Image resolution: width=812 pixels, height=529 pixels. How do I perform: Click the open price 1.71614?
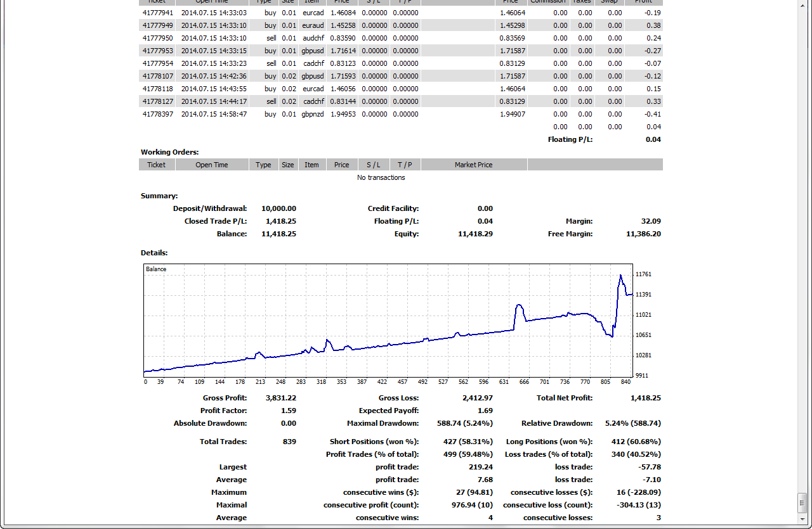pos(343,51)
